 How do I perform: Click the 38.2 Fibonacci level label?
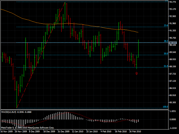pyautogui.click(x=166, y=41)
